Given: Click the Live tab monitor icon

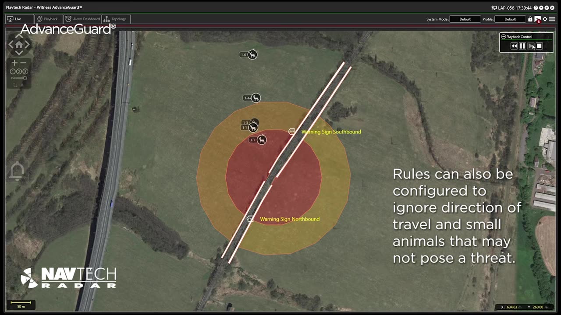Looking at the screenshot, I should (10, 19).
